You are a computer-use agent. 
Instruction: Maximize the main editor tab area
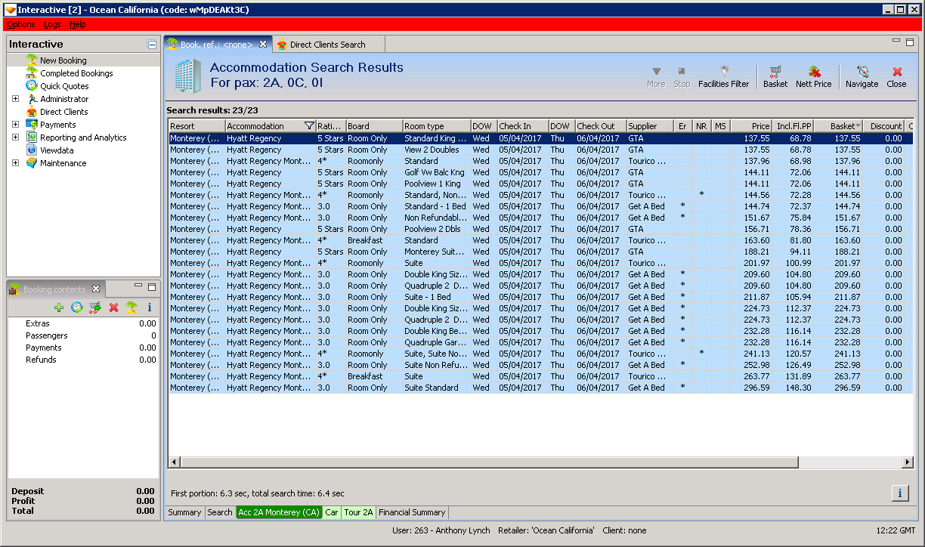click(910, 42)
